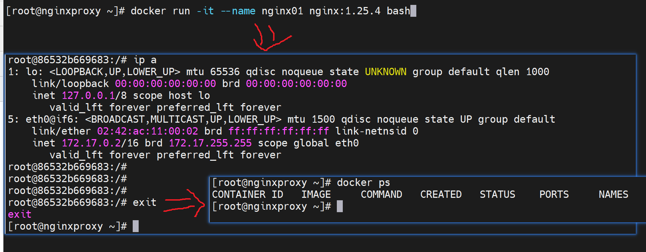Image resolution: width=646 pixels, height=252 pixels.
Task: Click the NAMES column header
Action: point(613,195)
